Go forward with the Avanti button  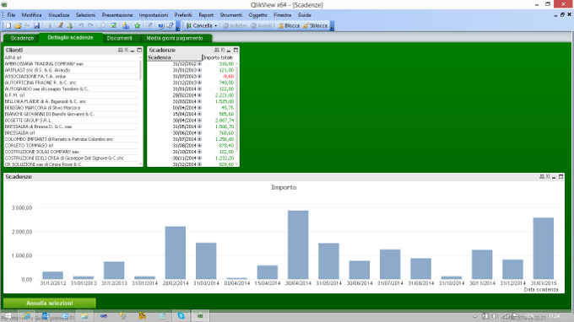tap(262, 25)
